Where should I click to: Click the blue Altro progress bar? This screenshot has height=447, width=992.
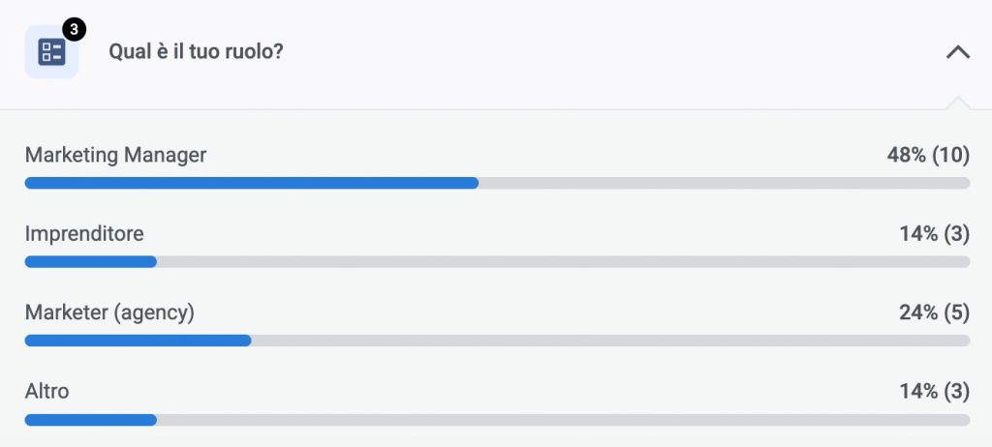point(90,420)
